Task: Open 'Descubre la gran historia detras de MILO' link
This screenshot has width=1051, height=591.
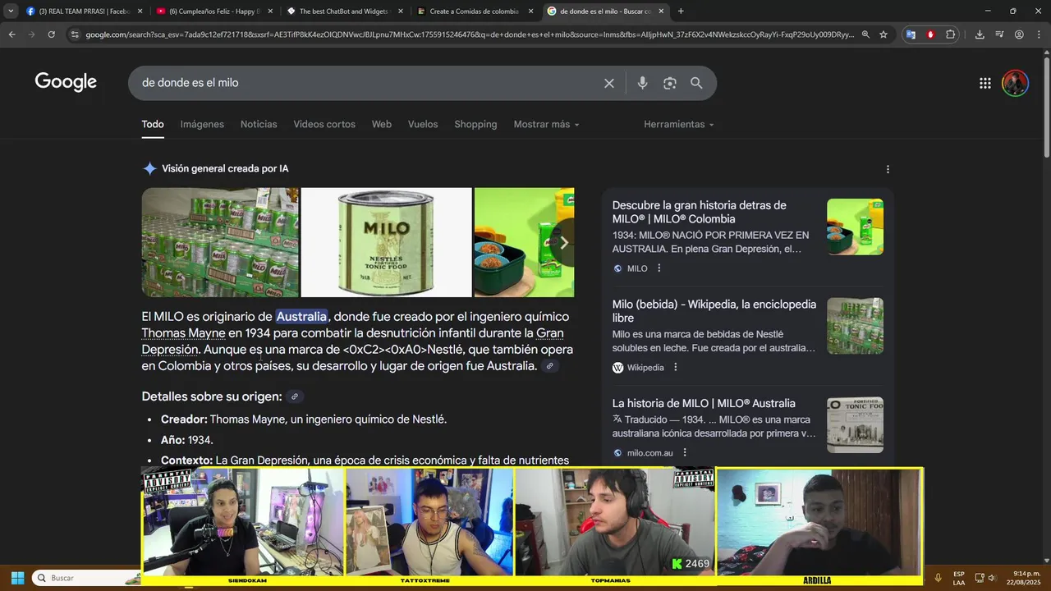Action: [x=699, y=212]
